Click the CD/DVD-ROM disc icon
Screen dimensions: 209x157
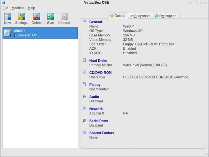[84, 72]
